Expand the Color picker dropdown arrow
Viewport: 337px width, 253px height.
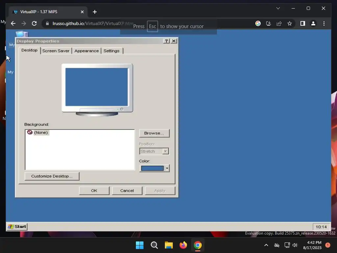click(x=167, y=168)
